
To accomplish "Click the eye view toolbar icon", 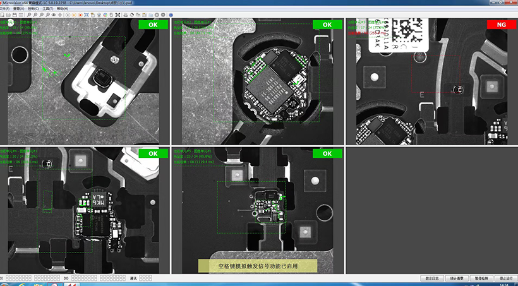I will [54, 15].
